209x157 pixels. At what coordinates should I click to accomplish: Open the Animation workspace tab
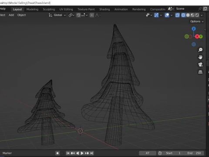(x=121, y=9)
